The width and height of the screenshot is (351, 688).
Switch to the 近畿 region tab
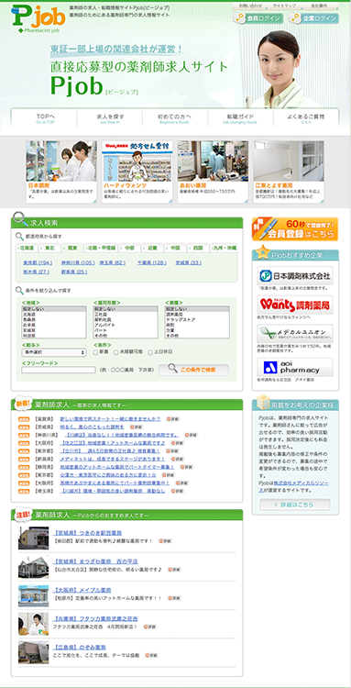pyautogui.click(x=152, y=248)
